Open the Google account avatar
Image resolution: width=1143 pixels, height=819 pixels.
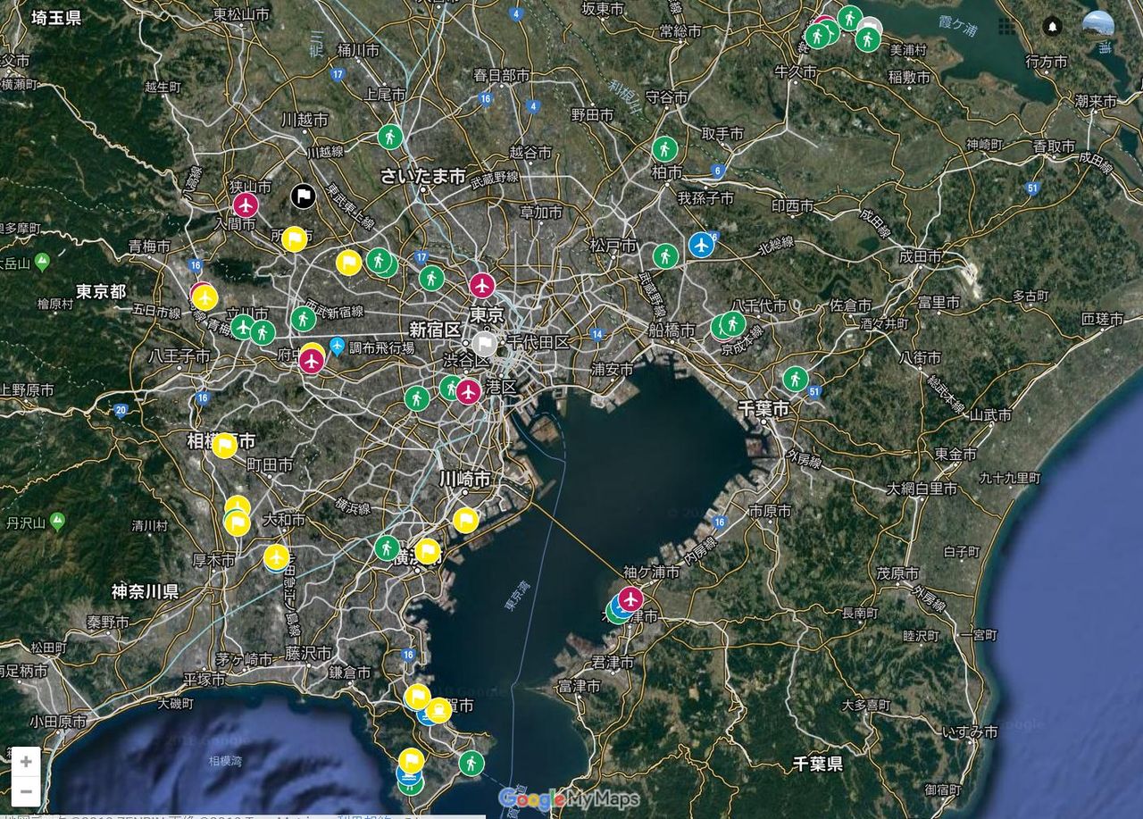1098,26
